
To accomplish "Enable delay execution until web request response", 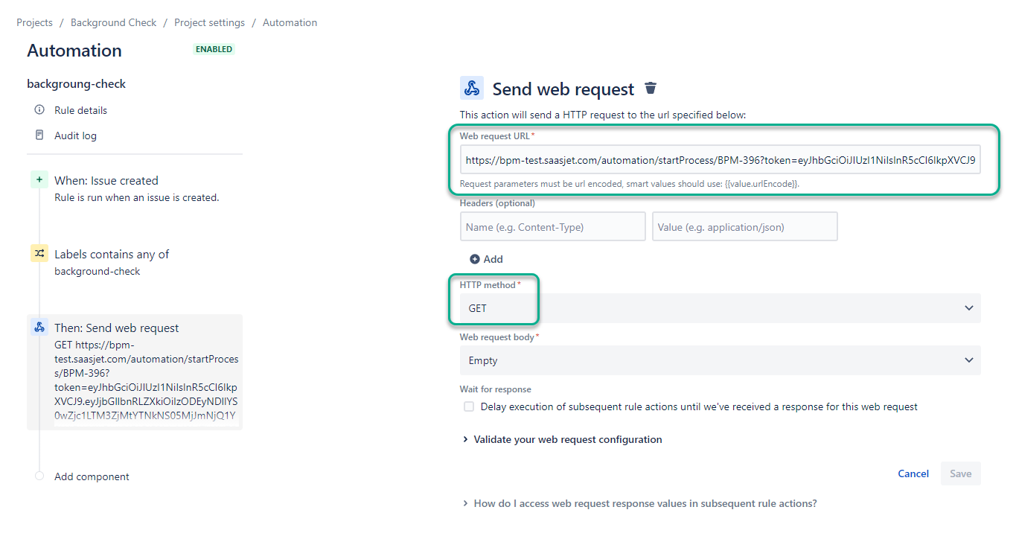I will pos(468,406).
